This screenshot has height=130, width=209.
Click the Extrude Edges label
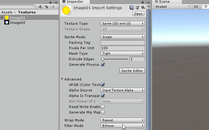click(82, 59)
